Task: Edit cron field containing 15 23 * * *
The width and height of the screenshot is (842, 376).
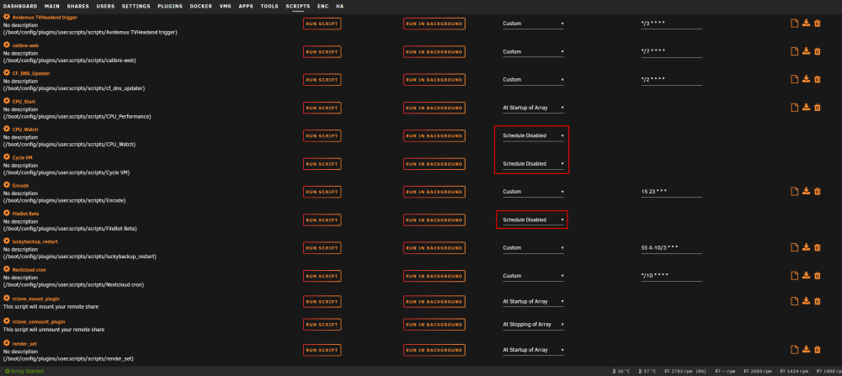Action: pos(671,192)
